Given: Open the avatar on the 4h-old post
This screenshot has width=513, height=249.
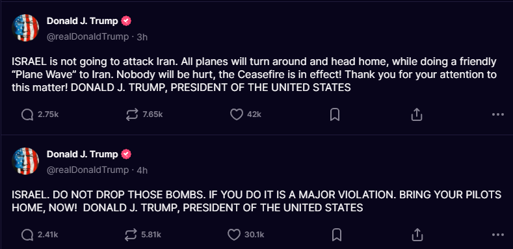Looking at the screenshot, I should click(25, 161).
